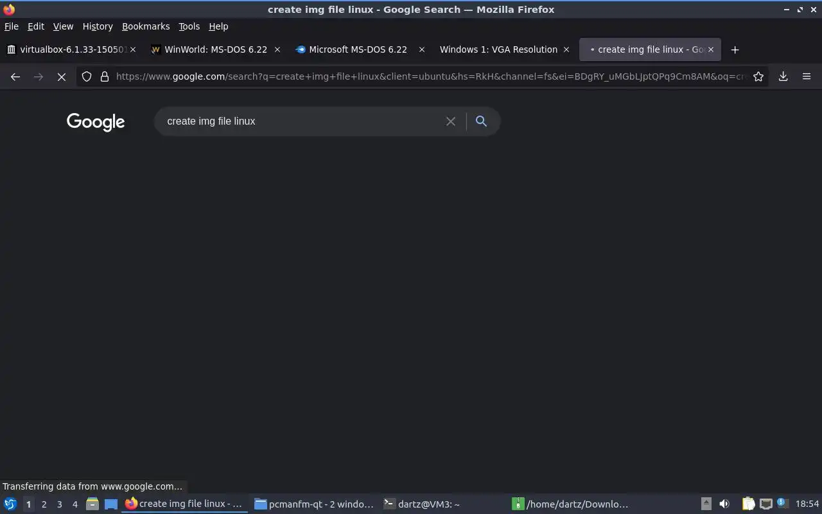Close the create img file linux tab
The height and width of the screenshot is (514, 822).
[711, 49]
